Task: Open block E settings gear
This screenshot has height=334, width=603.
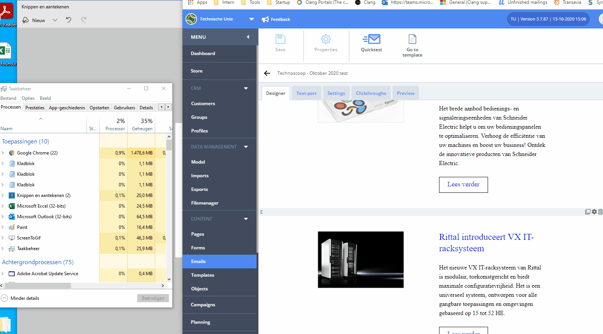Action: [594, 212]
